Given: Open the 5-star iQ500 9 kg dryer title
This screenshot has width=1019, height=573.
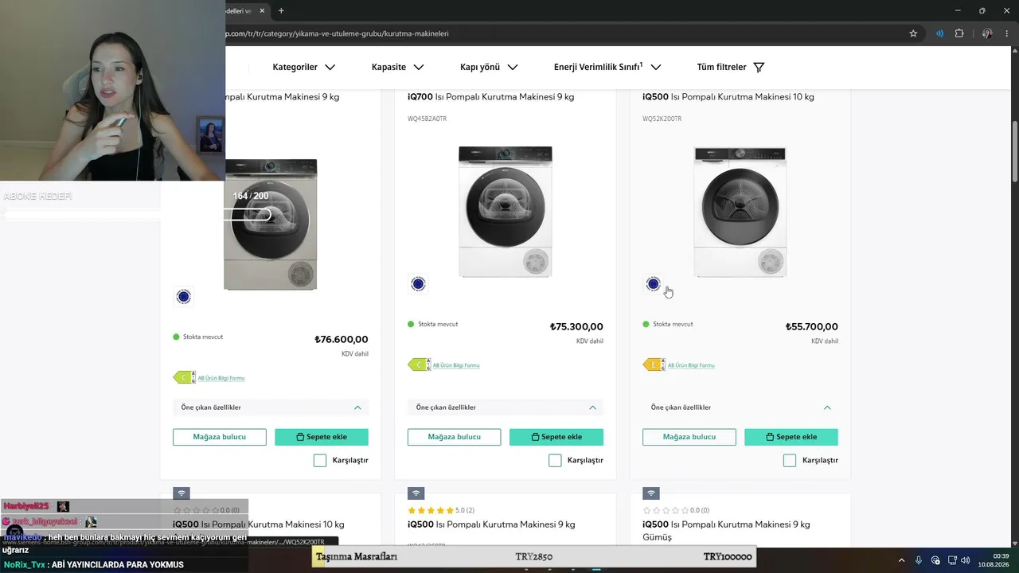Looking at the screenshot, I should pos(491,524).
